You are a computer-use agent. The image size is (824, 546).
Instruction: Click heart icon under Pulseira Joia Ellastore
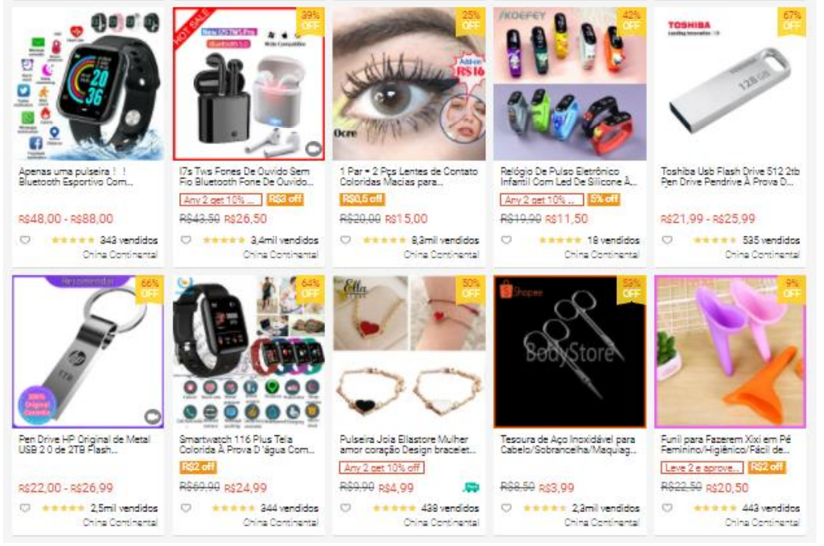(345, 508)
